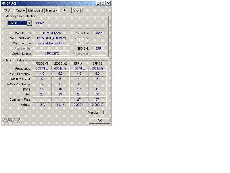The height and width of the screenshot is (173, 230).
Task: Click the OK button
Action: 99,121
